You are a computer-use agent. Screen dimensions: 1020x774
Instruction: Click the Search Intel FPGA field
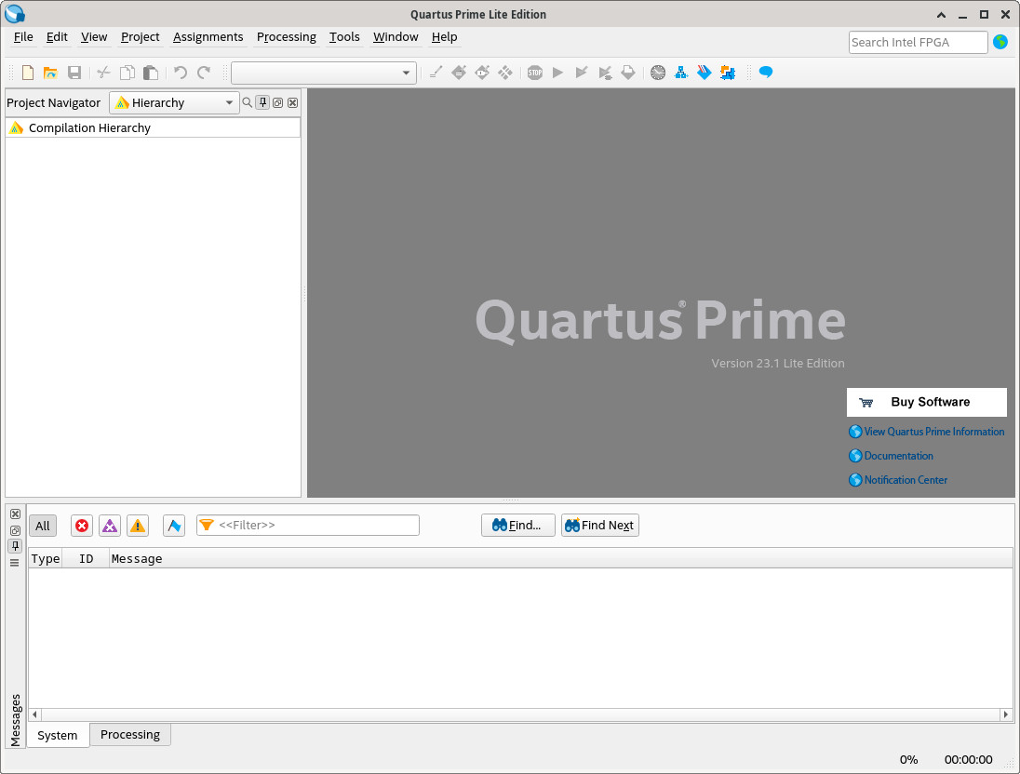click(918, 42)
